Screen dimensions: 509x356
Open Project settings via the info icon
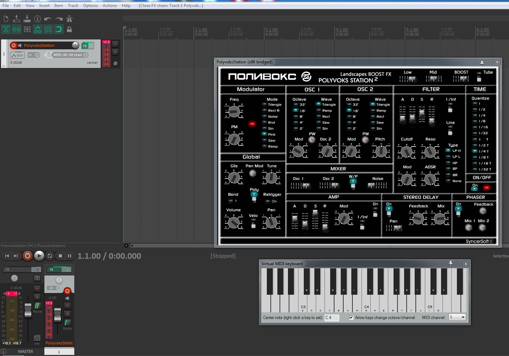(37, 19)
